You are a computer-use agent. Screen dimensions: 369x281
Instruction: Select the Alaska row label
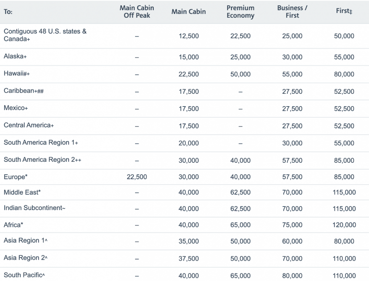point(15,56)
